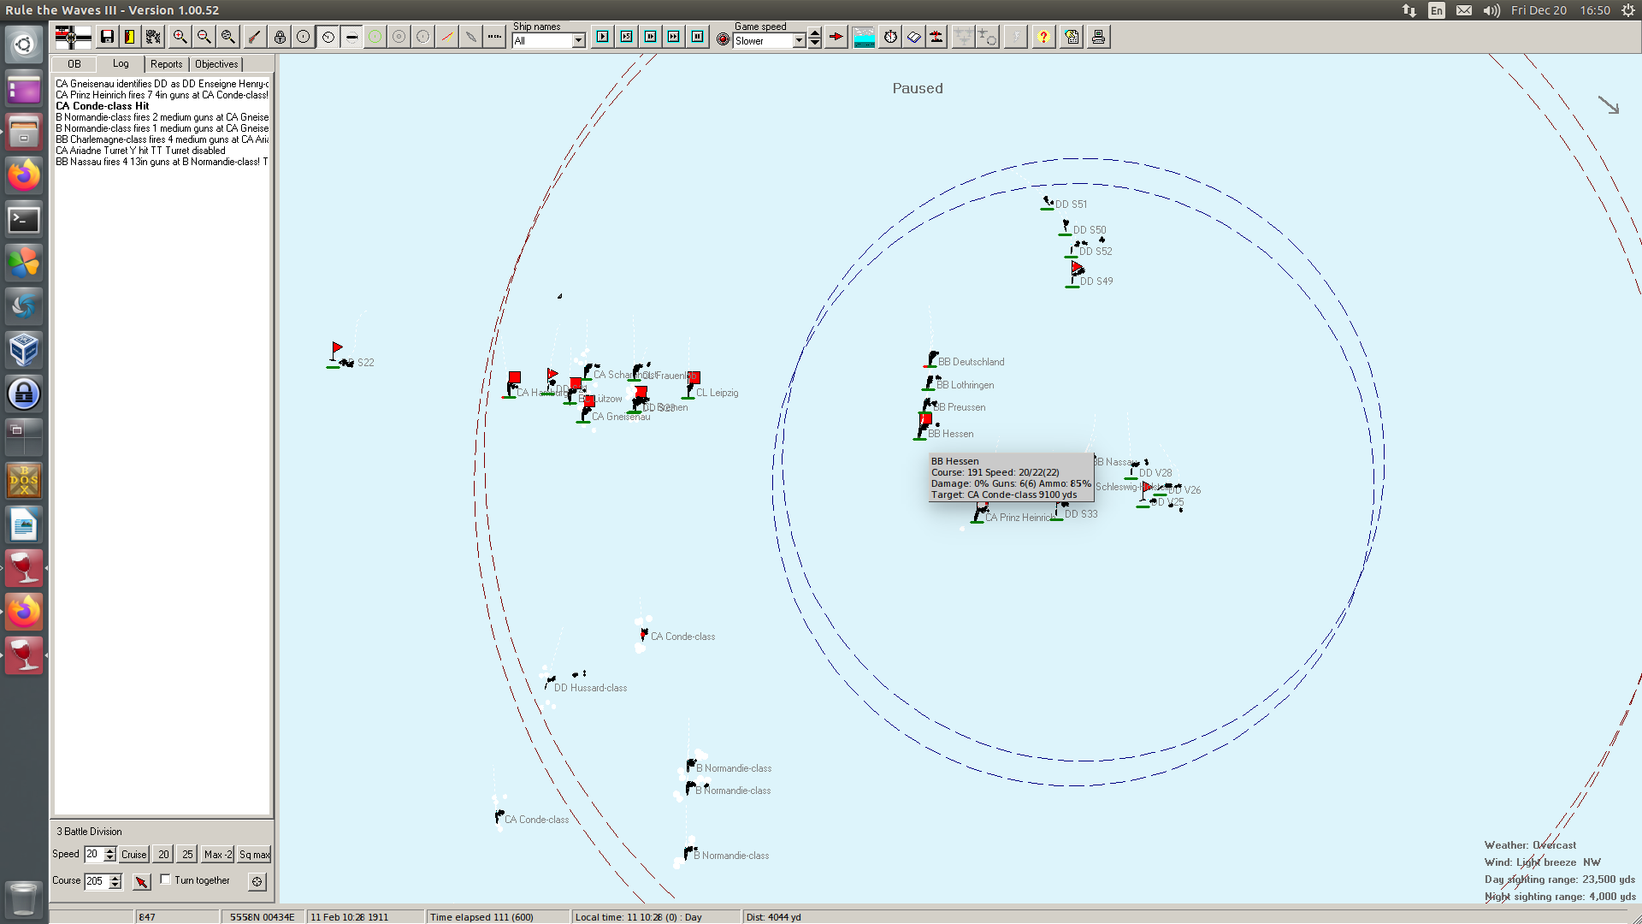
Task: Increase course with the up spinner arrow
Action: tap(115, 877)
